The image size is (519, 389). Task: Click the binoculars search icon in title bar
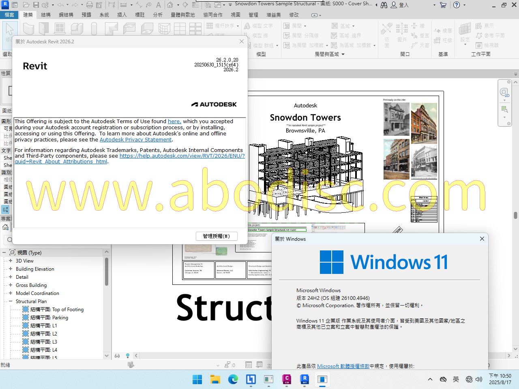click(384, 5)
